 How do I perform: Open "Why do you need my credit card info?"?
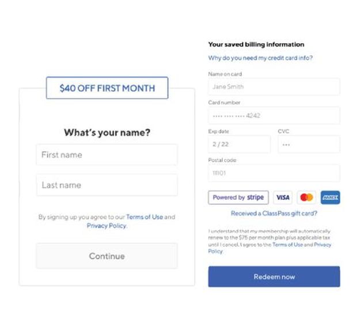(x=260, y=58)
